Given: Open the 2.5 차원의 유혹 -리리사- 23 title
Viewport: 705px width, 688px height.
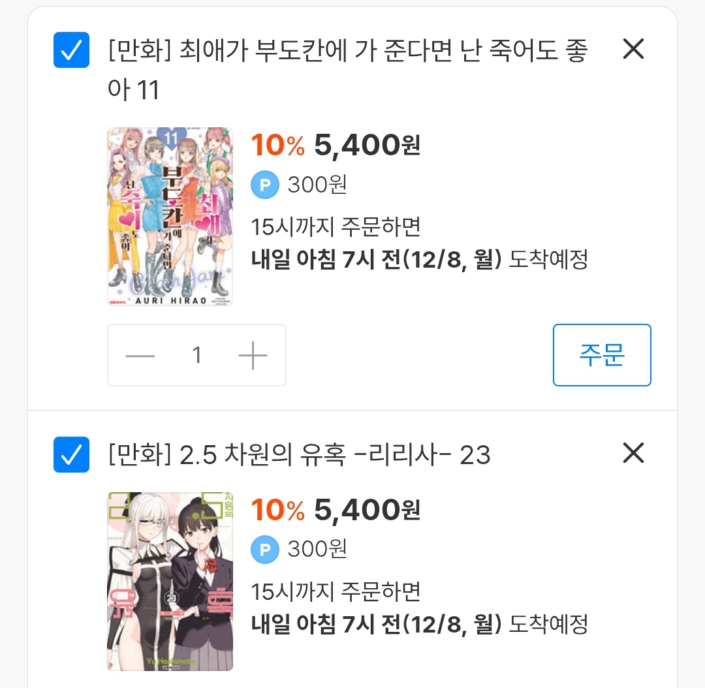Looking at the screenshot, I should point(299,455).
